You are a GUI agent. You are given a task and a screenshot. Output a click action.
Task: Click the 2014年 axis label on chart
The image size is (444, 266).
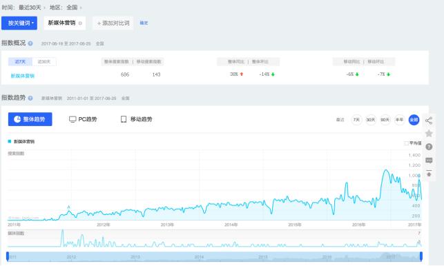(x=231, y=225)
